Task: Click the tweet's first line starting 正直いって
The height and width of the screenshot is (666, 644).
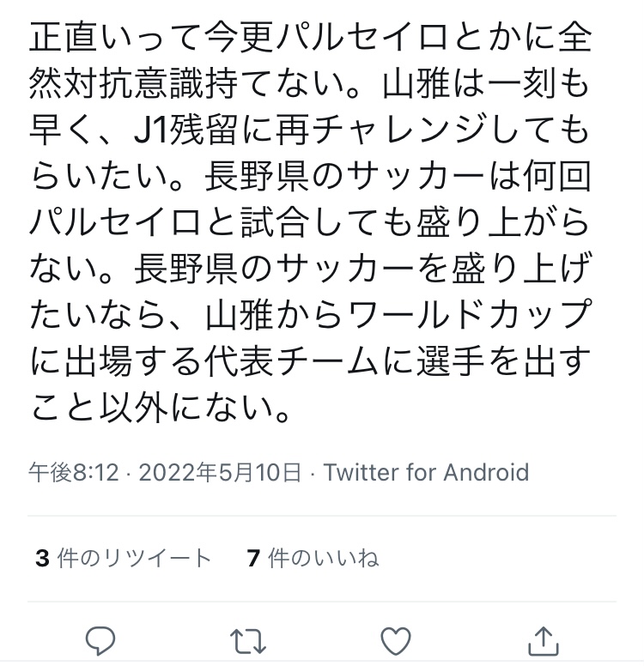Action: tap(310, 37)
